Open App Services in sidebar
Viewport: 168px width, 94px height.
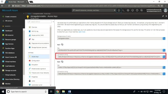9,44
